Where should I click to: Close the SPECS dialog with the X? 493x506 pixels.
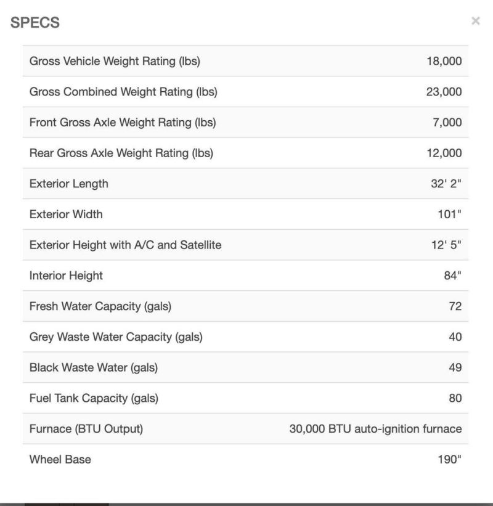point(475,21)
